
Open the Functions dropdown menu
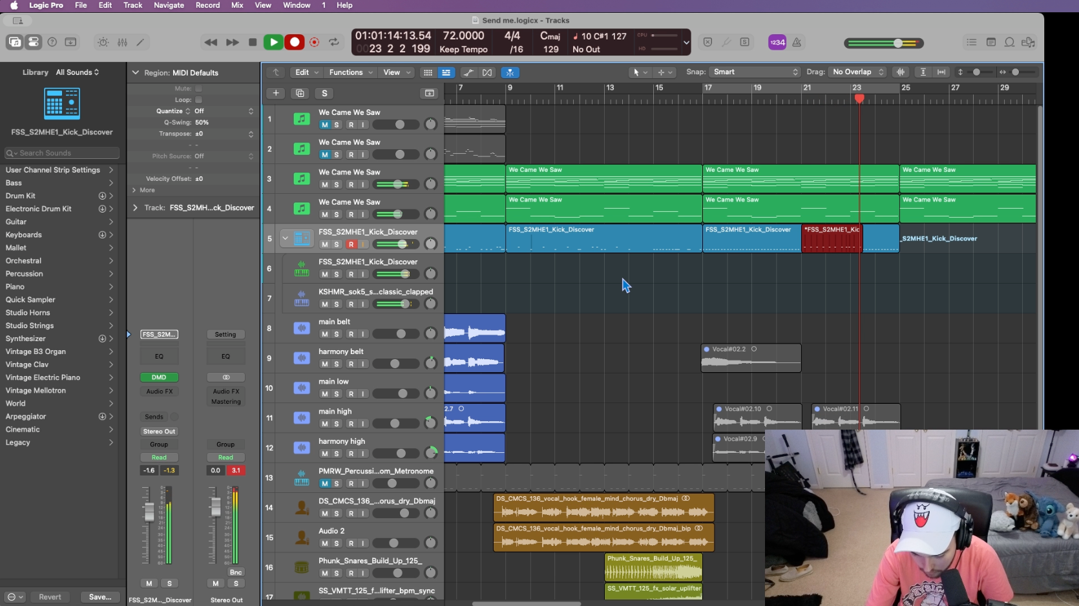tap(351, 72)
